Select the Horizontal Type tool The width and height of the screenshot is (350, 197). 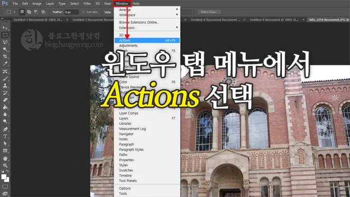click(x=5, y=136)
